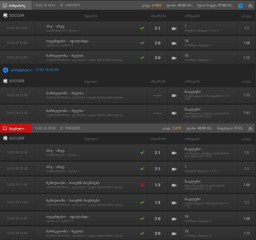Screen dimensions: 256x240
Task: Click possible winnings 97.69 GEL
Action: pyautogui.click(x=225, y=5)
